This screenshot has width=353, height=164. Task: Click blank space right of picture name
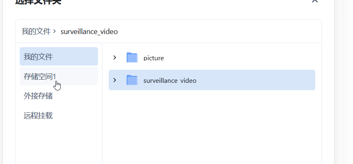point(239,57)
